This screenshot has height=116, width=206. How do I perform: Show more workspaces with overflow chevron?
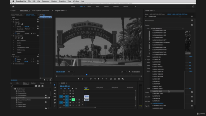coord(136,6)
